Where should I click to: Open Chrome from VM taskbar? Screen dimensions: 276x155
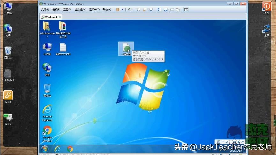pos(70,149)
